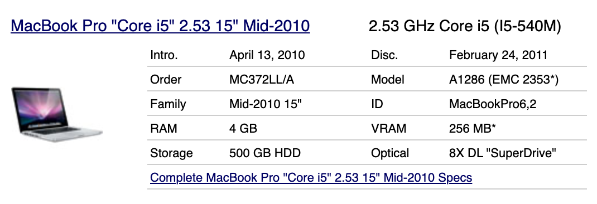The image size is (597, 204).
Task: Select the 2.53 GHz Core i5 (I5-540M) processor text
Action: click(465, 26)
